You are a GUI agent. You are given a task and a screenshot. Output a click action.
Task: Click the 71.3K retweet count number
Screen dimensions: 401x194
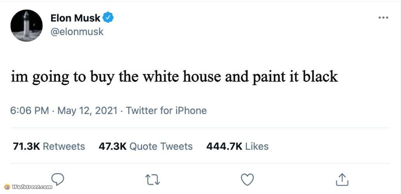pyautogui.click(x=26, y=146)
